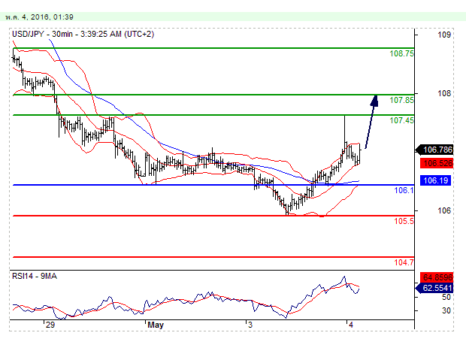
Task: Click the dark blue RSI value tag 62.5541
Action: [x=434, y=288]
